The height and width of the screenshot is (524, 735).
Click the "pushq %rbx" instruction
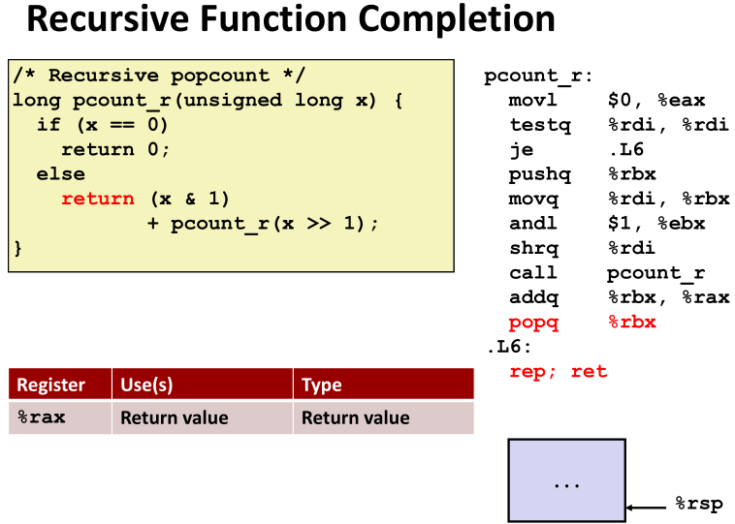pos(583,174)
